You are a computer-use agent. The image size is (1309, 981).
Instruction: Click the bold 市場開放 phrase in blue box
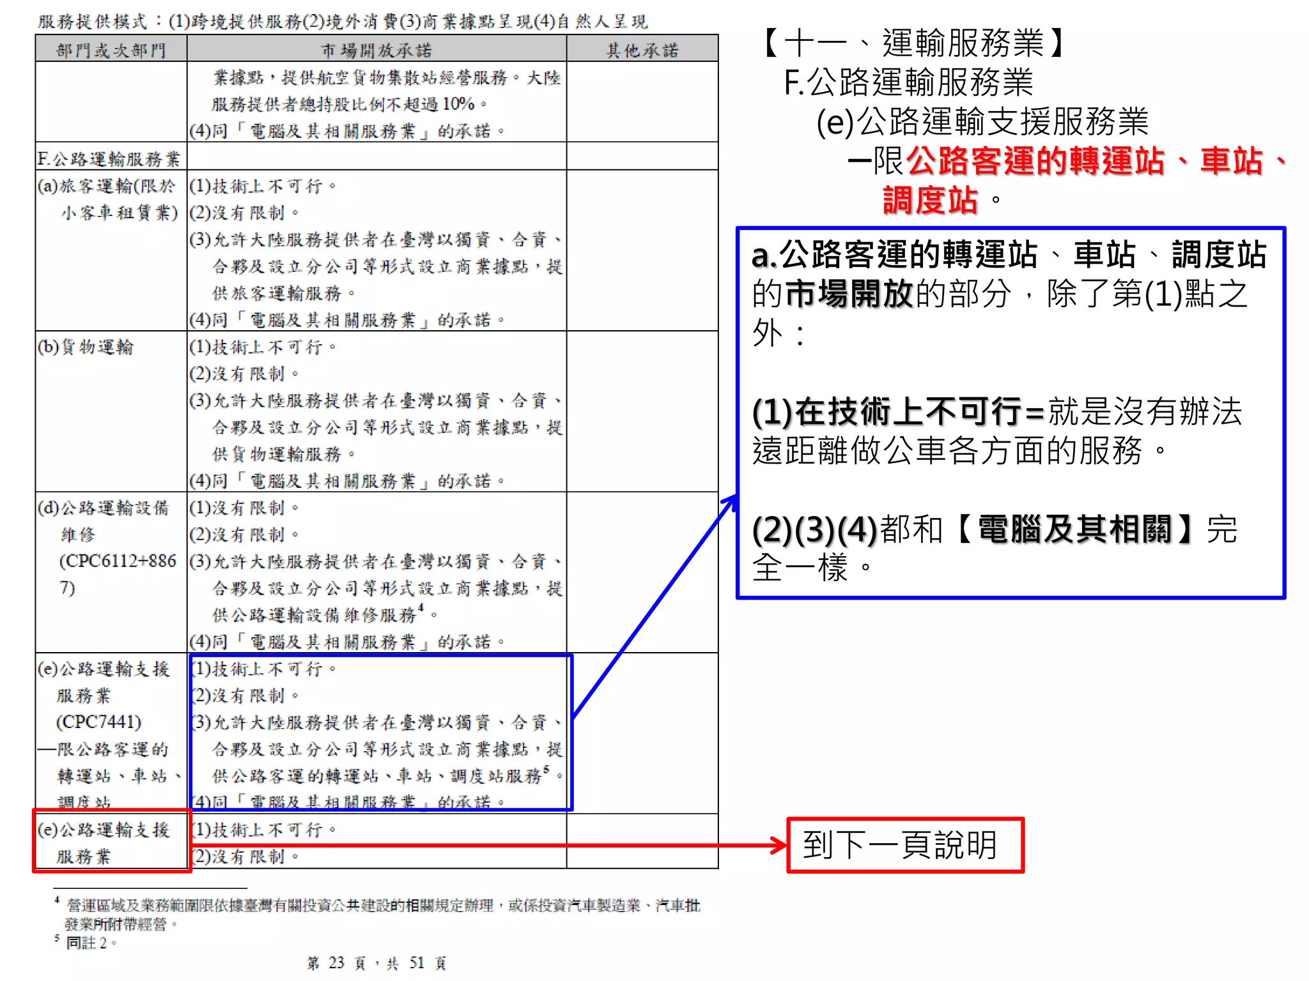pyautogui.click(x=849, y=294)
